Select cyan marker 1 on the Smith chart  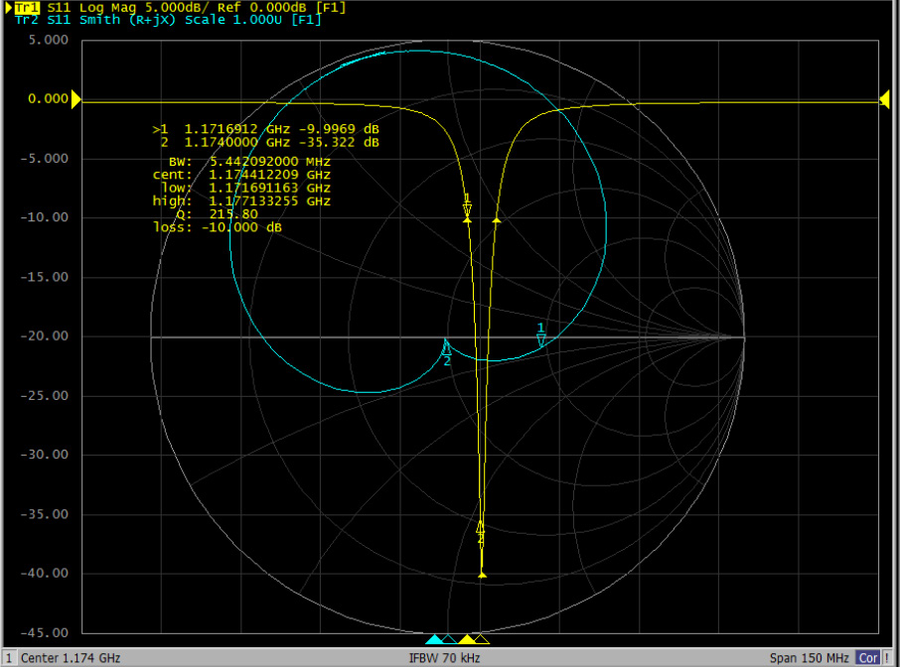(541, 337)
